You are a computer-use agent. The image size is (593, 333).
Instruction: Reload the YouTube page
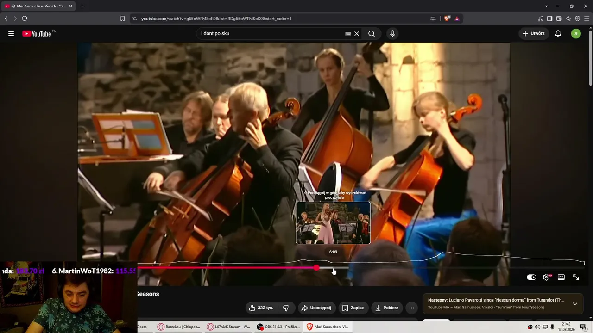[x=25, y=18]
